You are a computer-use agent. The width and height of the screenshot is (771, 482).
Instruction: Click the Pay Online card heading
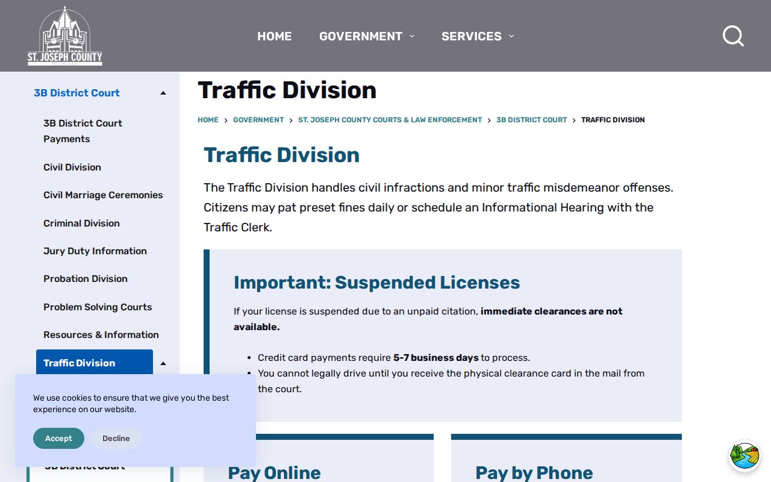274,473
